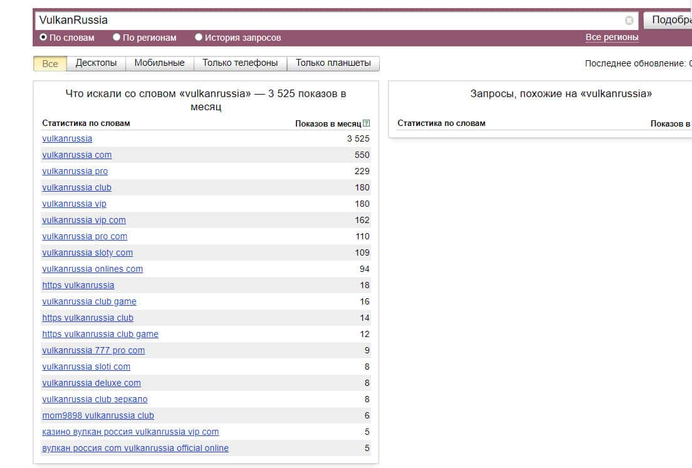692x468 pixels.
Task: Switch to the Только планшеты tab
Action: (x=333, y=63)
